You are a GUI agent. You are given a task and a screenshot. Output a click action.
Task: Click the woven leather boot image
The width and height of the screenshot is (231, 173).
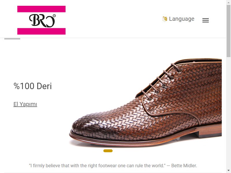146,103
